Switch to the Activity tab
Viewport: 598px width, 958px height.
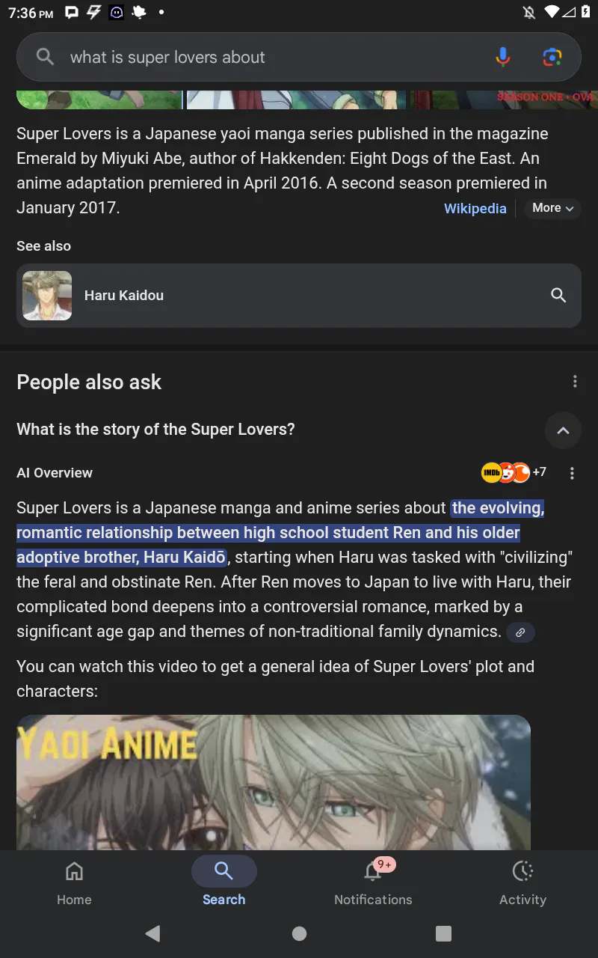click(x=523, y=882)
